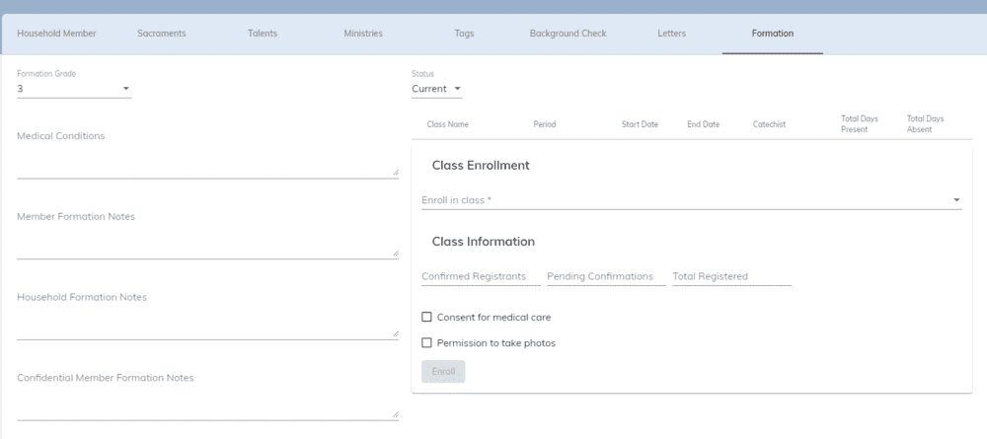Open the Tags tab
The image size is (987, 439).
click(464, 34)
